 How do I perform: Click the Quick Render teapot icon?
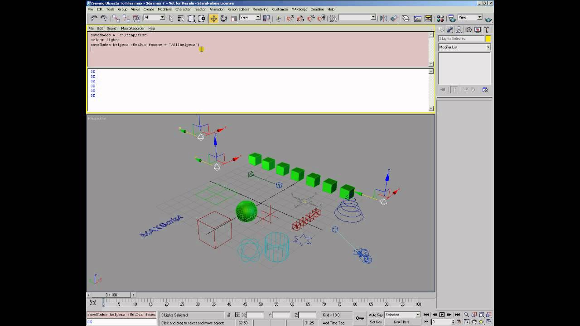pos(488,19)
